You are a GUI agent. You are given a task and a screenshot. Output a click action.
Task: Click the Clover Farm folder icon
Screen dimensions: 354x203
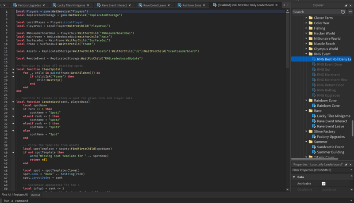(311, 18)
